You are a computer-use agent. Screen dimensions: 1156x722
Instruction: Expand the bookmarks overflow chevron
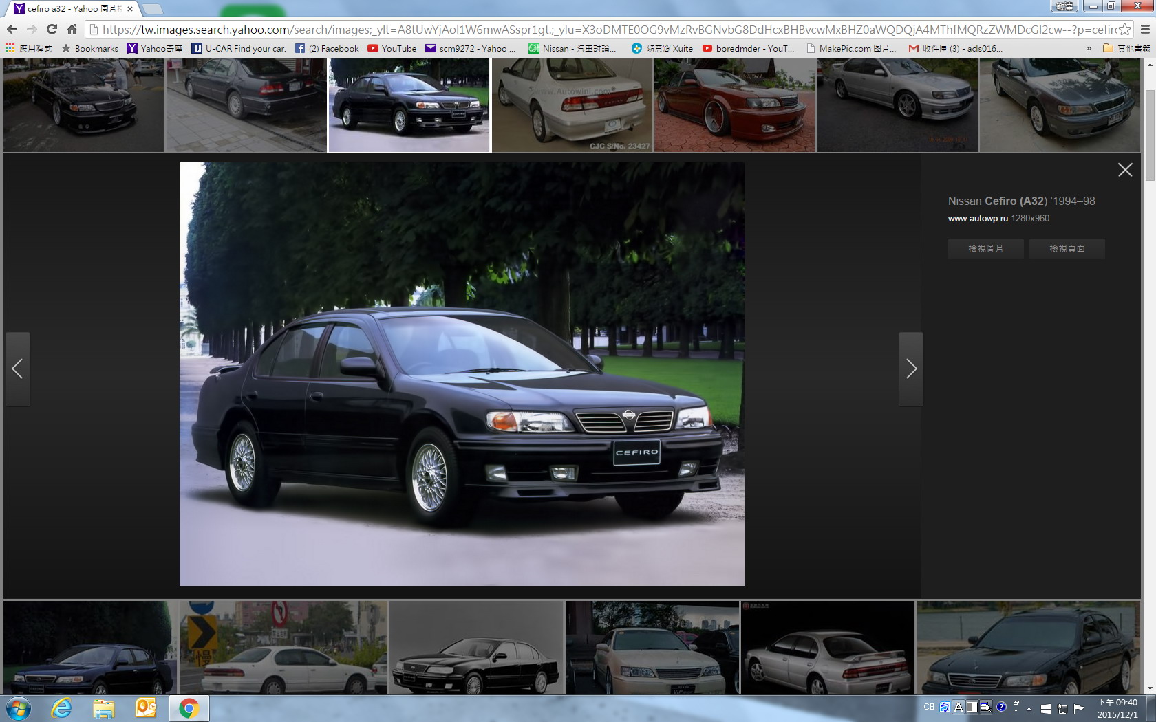coord(1089,48)
